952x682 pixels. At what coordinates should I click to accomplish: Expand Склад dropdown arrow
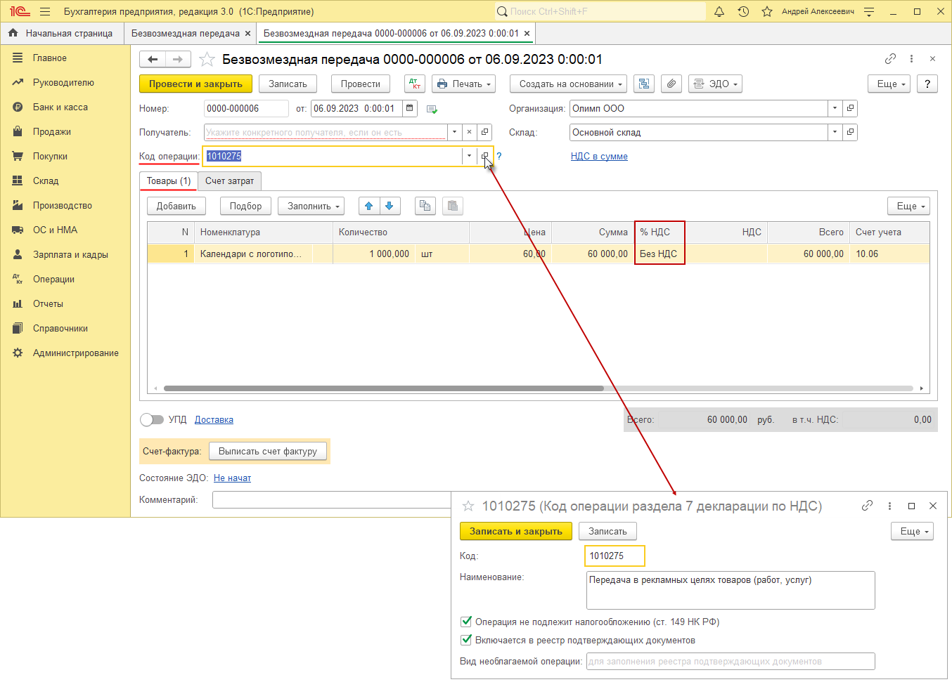(x=835, y=132)
